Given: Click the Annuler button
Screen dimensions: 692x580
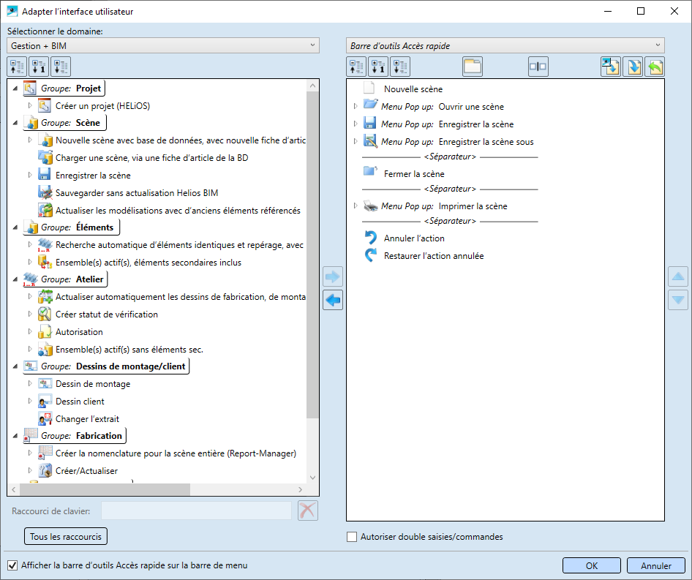Looking at the screenshot, I should tap(656, 565).
